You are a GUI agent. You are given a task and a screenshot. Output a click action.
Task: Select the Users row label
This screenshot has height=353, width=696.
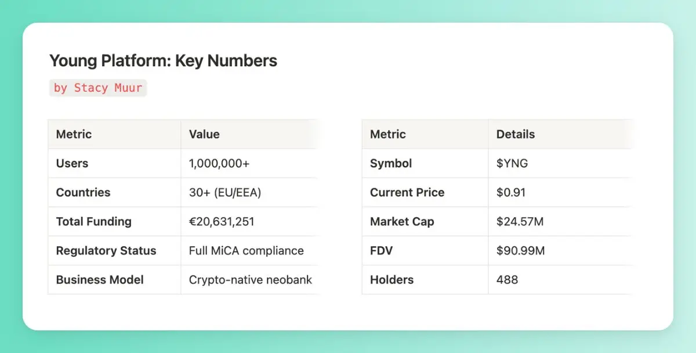[72, 163]
